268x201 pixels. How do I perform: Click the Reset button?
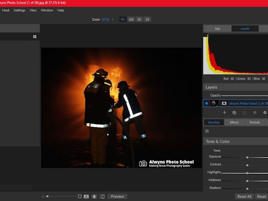point(261,196)
